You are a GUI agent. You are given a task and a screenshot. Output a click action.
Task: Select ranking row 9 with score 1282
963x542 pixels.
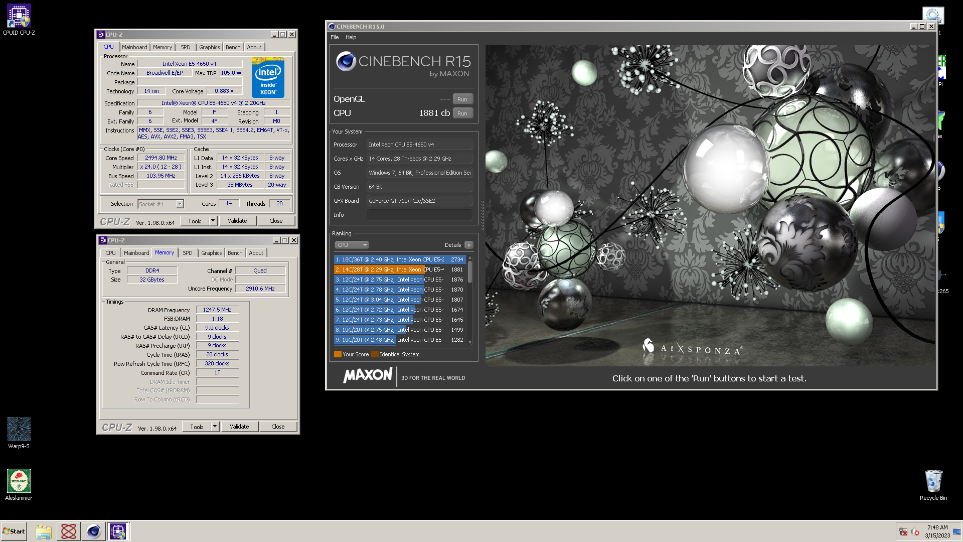[x=399, y=340]
